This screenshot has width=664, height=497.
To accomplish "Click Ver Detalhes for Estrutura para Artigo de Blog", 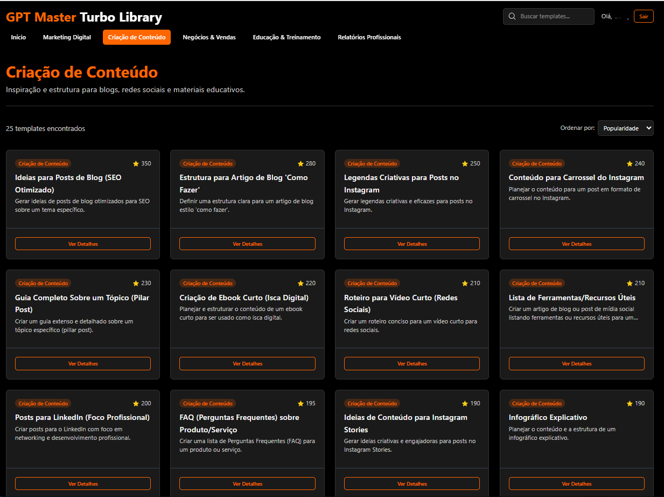I will [x=247, y=244].
